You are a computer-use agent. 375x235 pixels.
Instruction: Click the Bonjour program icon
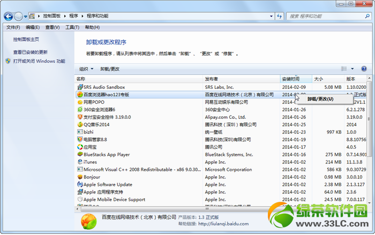80,177
